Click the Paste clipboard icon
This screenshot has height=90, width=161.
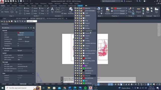tap(148, 10)
